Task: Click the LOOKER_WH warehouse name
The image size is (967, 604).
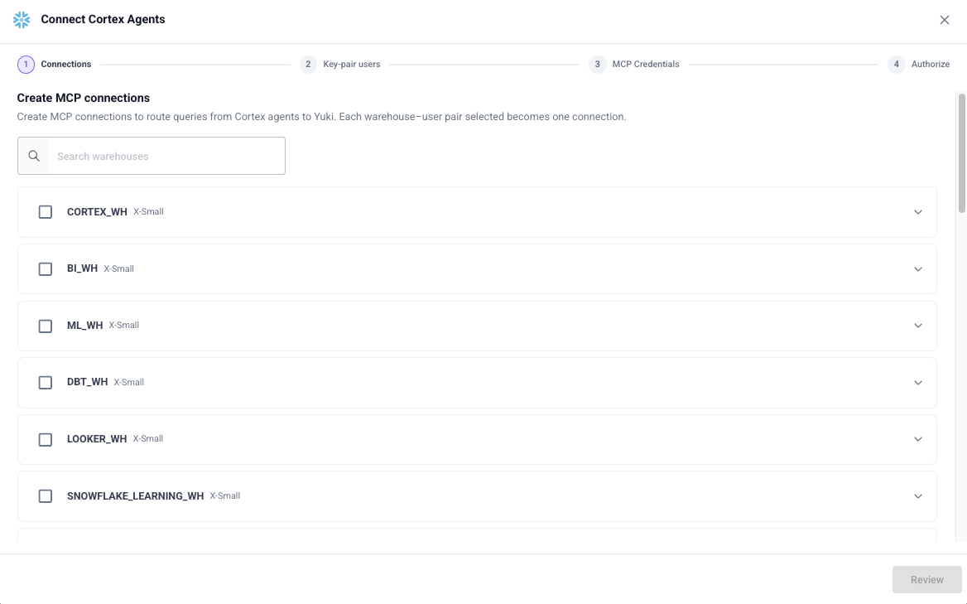Action: pos(97,438)
